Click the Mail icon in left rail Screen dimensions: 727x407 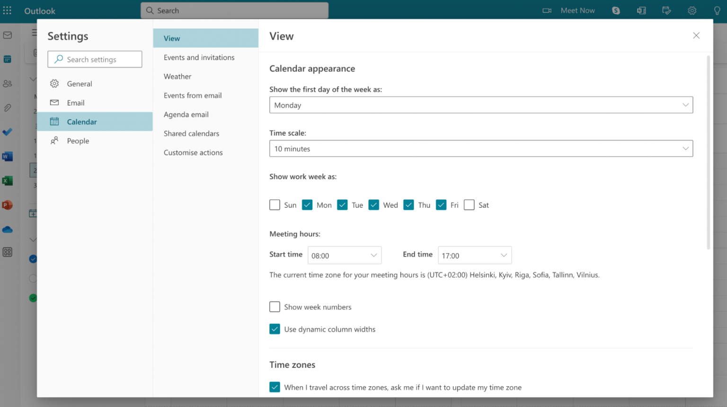click(x=8, y=35)
